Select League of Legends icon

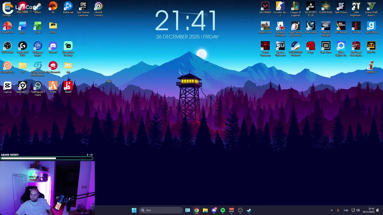point(295,9)
